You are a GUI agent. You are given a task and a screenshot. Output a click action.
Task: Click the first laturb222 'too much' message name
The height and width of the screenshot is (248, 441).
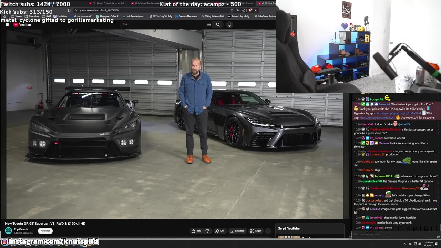[x=367, y=162]
